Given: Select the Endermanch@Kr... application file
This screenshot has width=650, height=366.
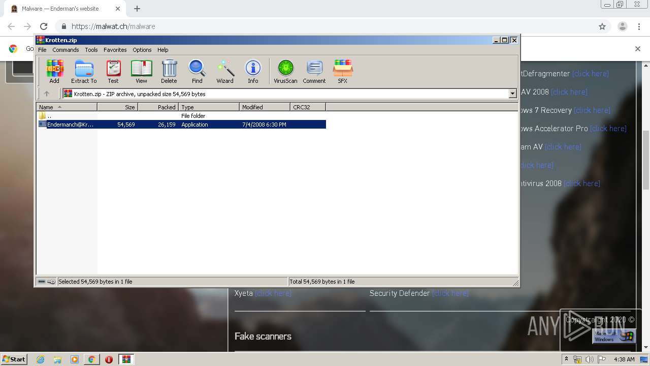Looking at the screenshot, I should tap(181, 125).
